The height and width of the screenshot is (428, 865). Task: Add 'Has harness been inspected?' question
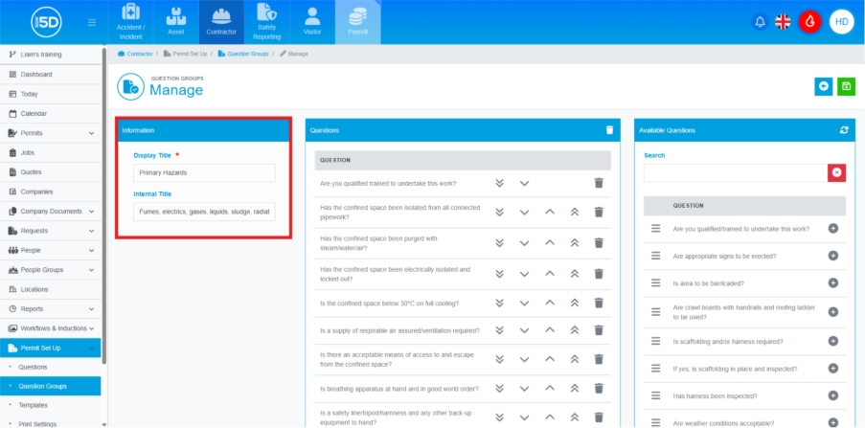click(833, 395)
